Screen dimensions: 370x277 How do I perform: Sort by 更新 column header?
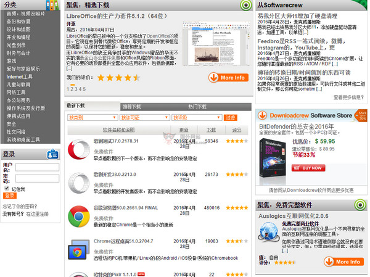(184, 130)
